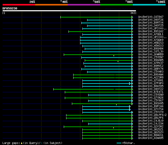
Task: Select the UniRef100_C5Y0T9 label
Action: [x=151, y=112]
